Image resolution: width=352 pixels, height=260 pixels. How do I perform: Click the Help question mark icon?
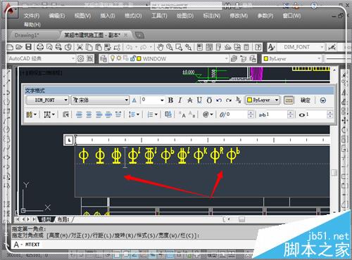point(258,47)
